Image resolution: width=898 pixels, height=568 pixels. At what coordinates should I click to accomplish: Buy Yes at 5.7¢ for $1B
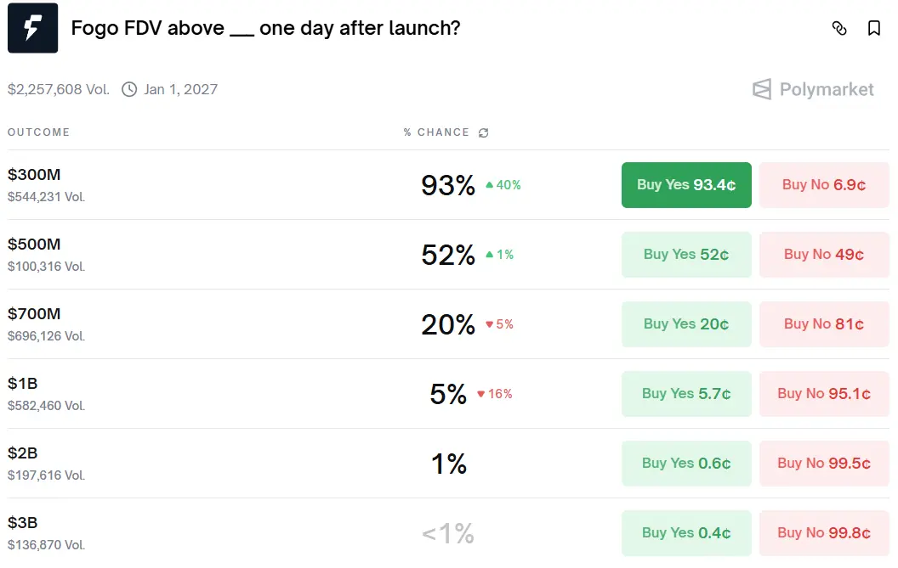point(686,394)
